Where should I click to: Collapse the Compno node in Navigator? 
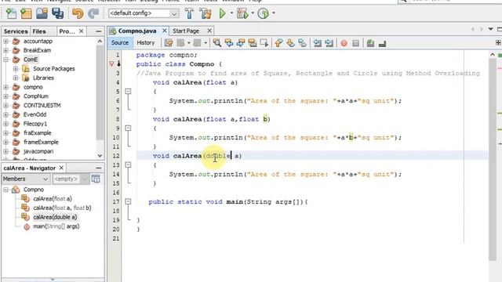5,190
